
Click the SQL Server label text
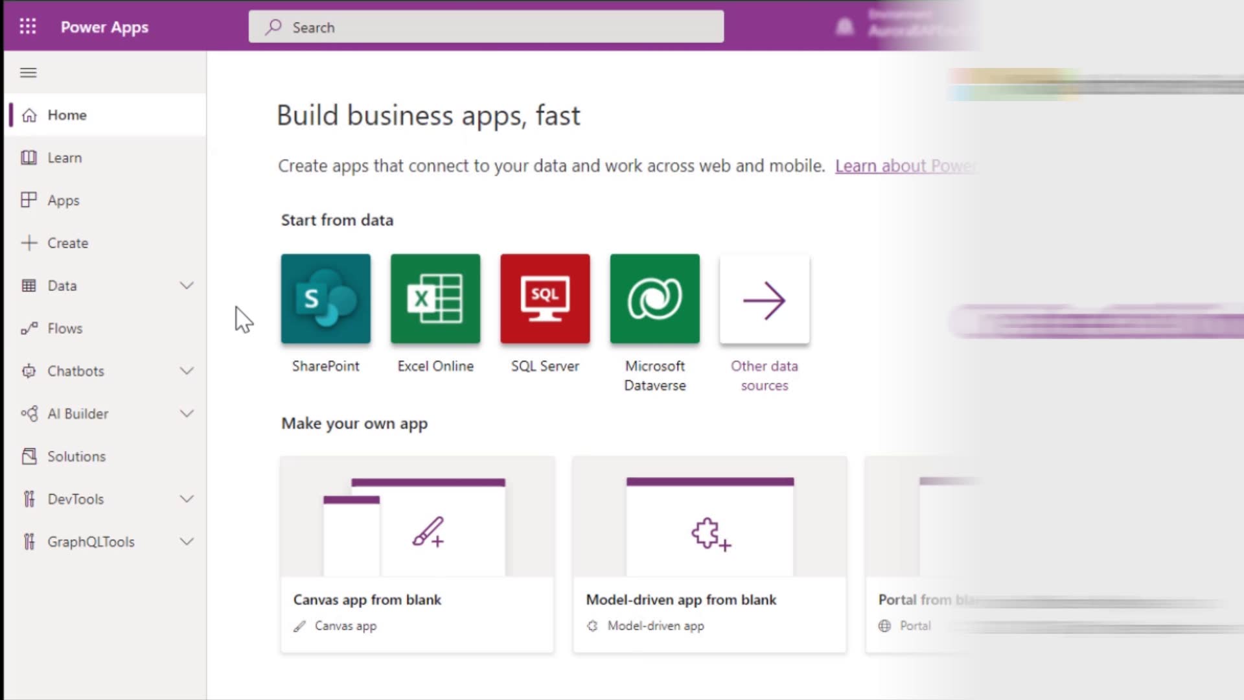[x=545, y=366]
